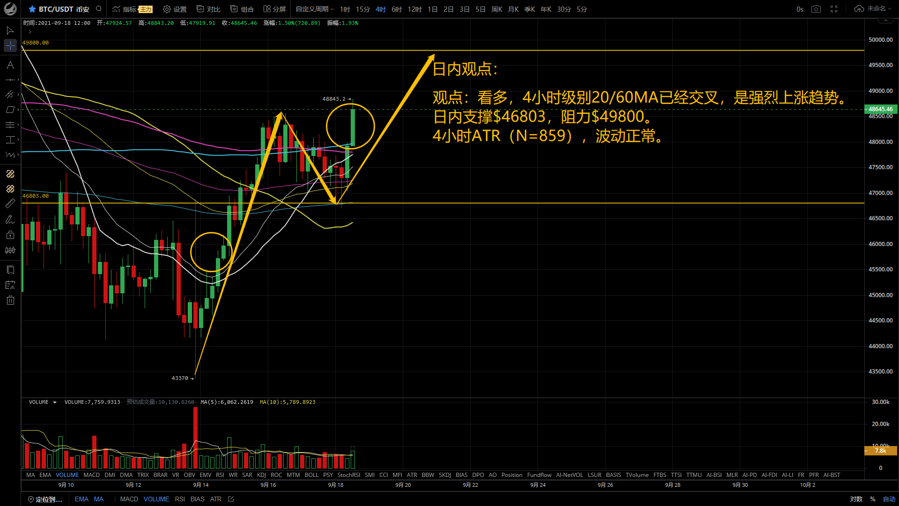Toggle logarithmic scale 对数

coord(856,499)
